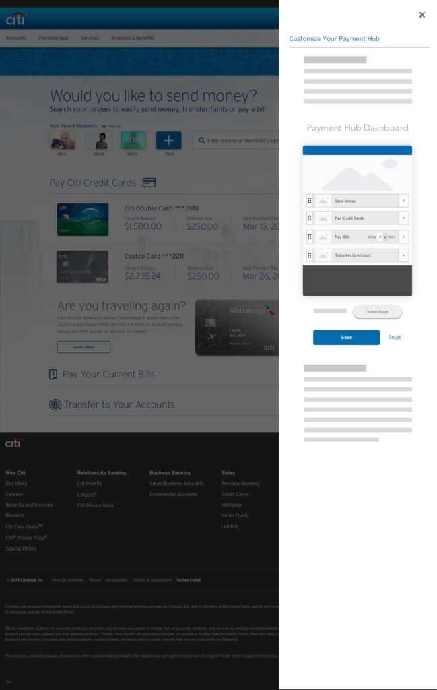Remove the Transfers to Account widget
Viewport: 437px width, 690px height.
pyautogui.click(x=403, y=255)
